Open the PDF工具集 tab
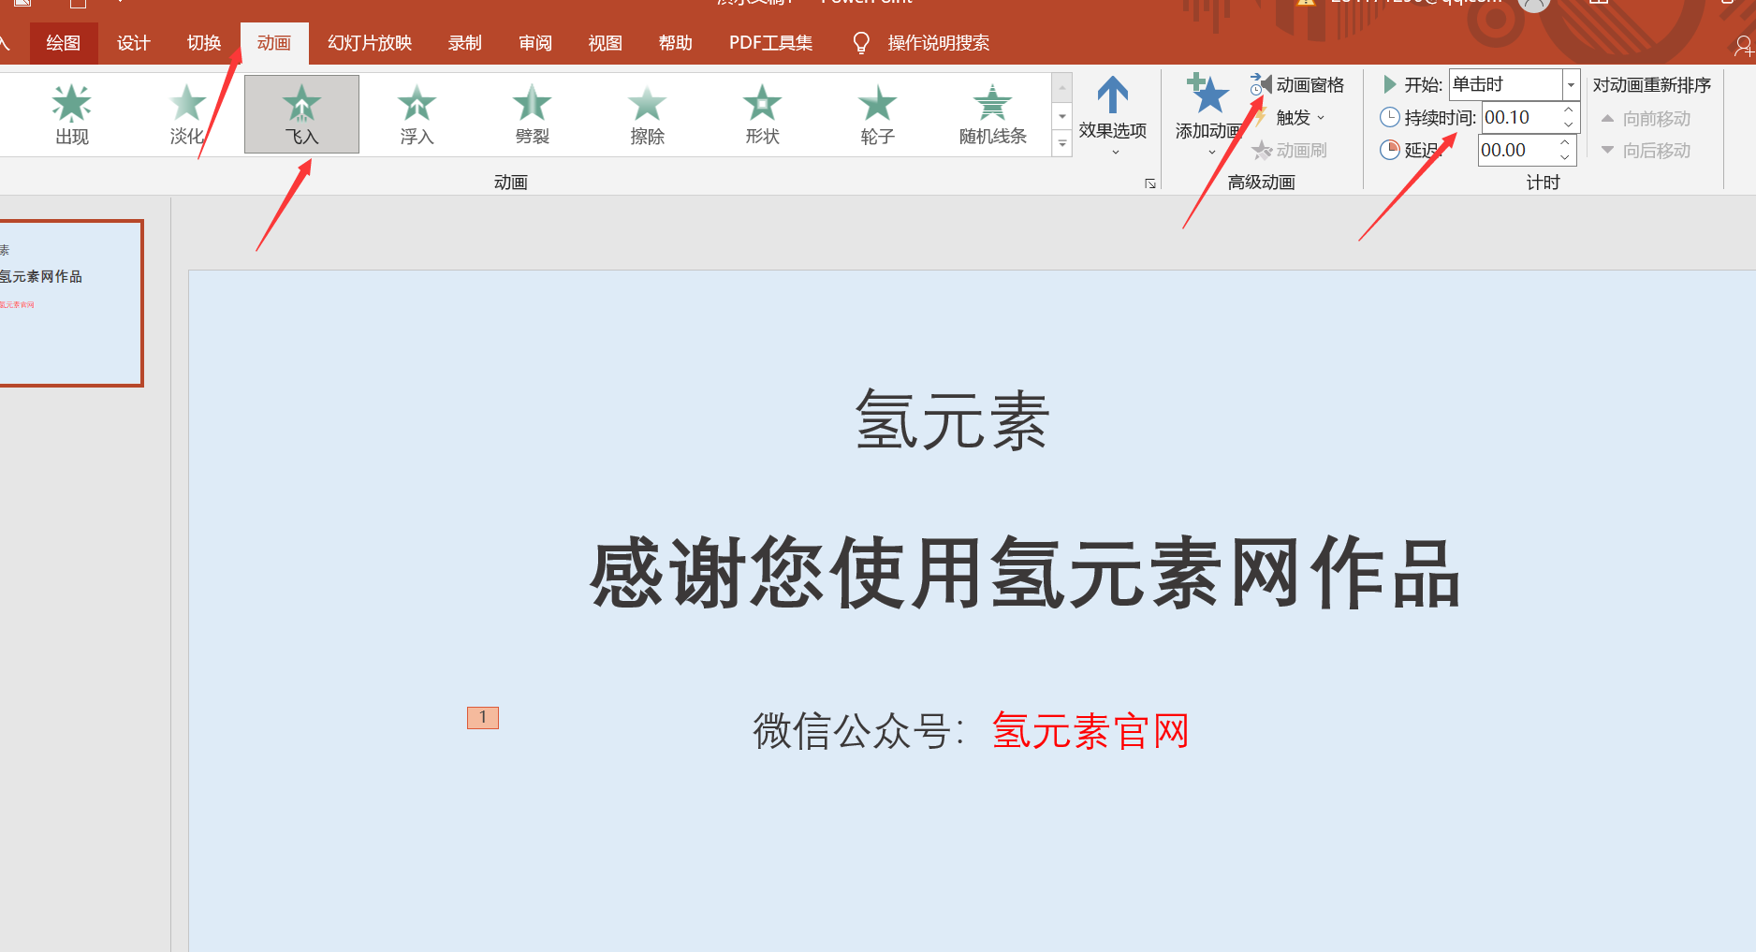Screen dimensions: 1756x952 771,43
